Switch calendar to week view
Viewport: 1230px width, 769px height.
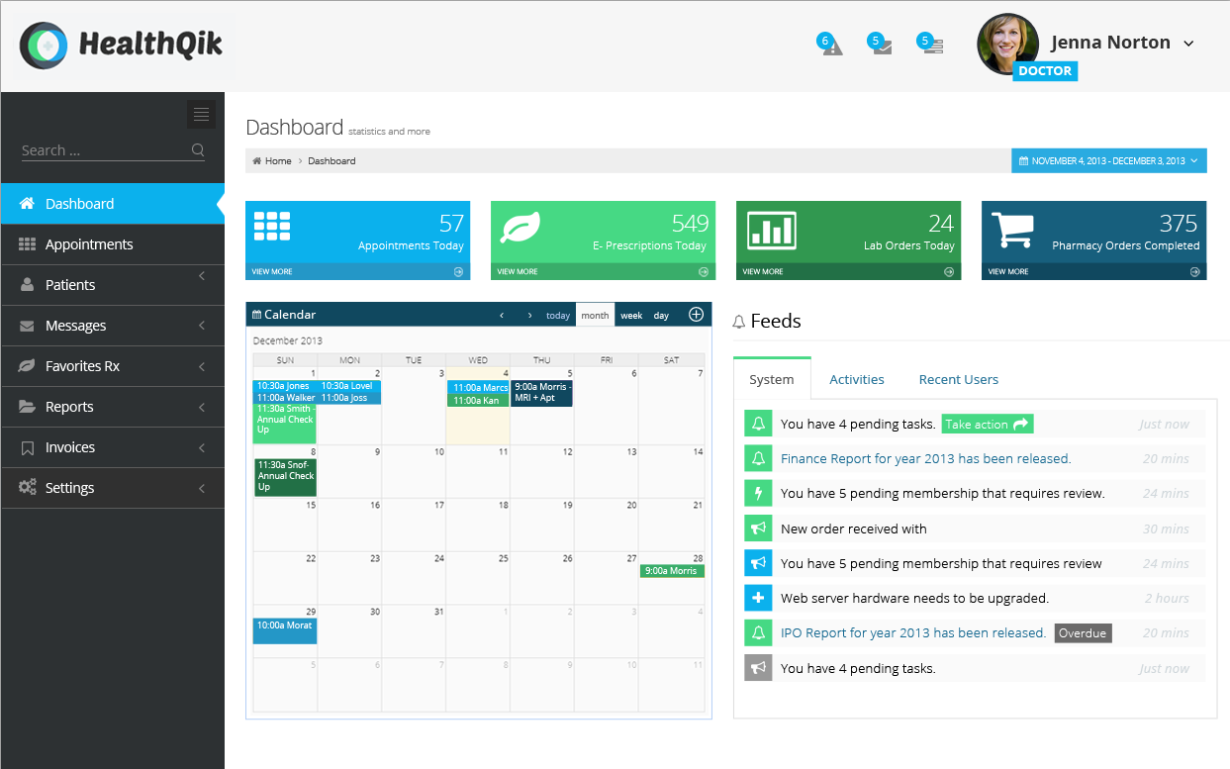point(631,316)
